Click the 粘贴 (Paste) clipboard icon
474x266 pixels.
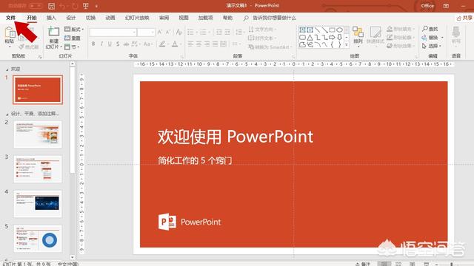tap(10, 33)
